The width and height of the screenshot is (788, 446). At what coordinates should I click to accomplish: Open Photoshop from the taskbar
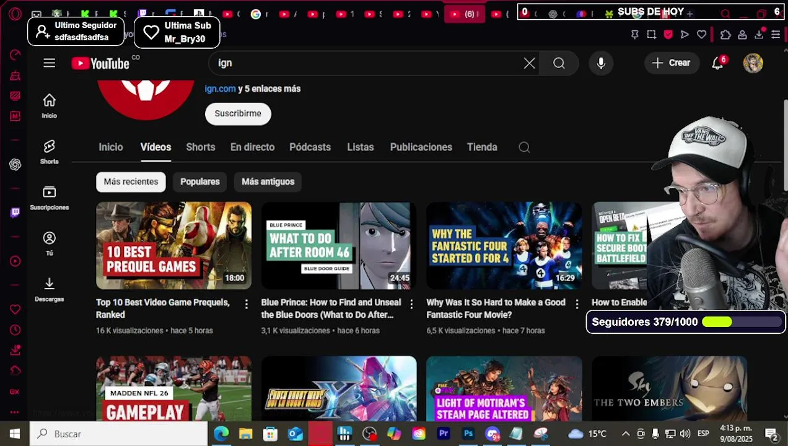click(468, 434)
